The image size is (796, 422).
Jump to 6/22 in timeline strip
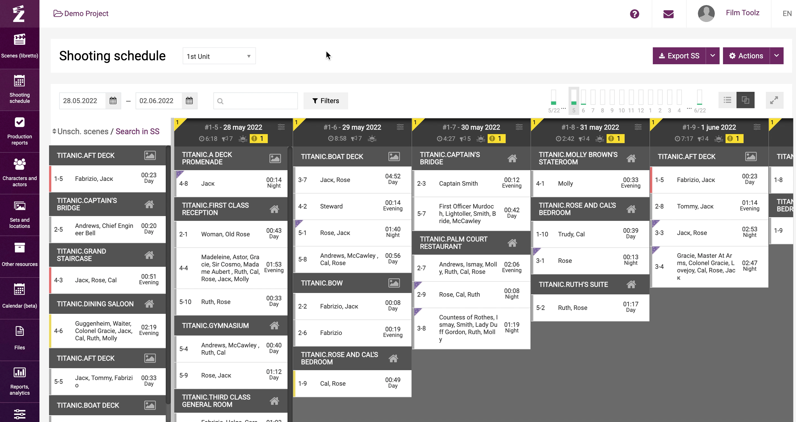coord(700,101)
